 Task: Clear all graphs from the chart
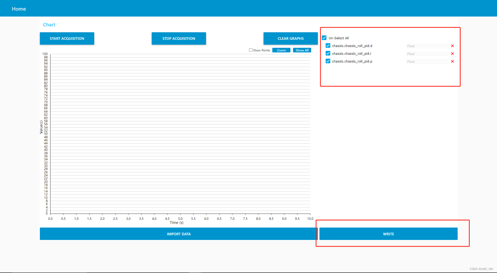point(290,38)
